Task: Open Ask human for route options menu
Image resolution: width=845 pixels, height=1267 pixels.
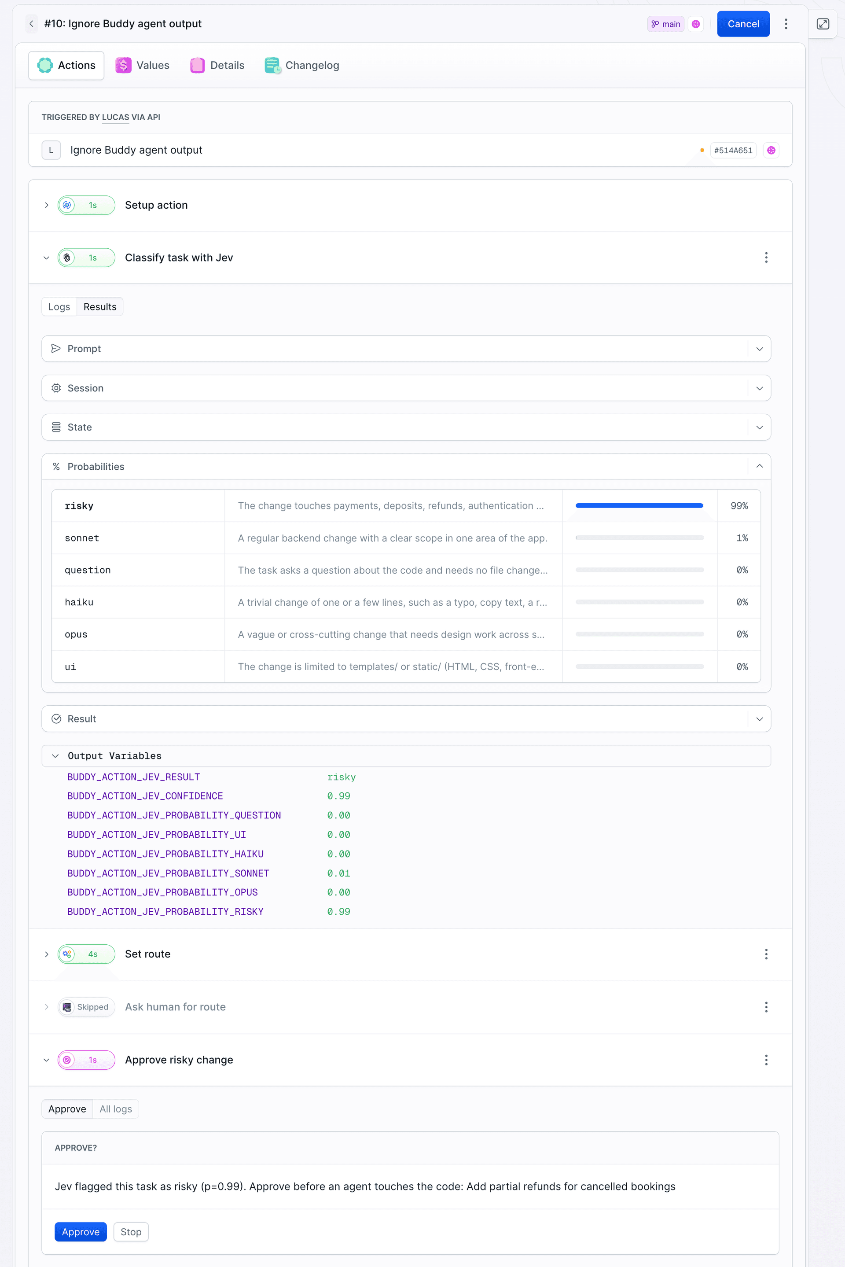Action: pyautogui.click(x=766, y=1007)
